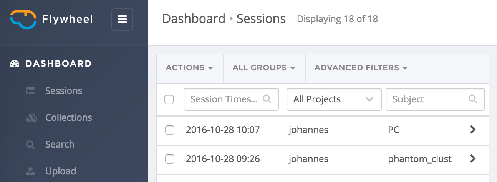Expand the All Groups dropdown
Image resolution: width=497 pixels, height=182 pixels.
[264, 68]
